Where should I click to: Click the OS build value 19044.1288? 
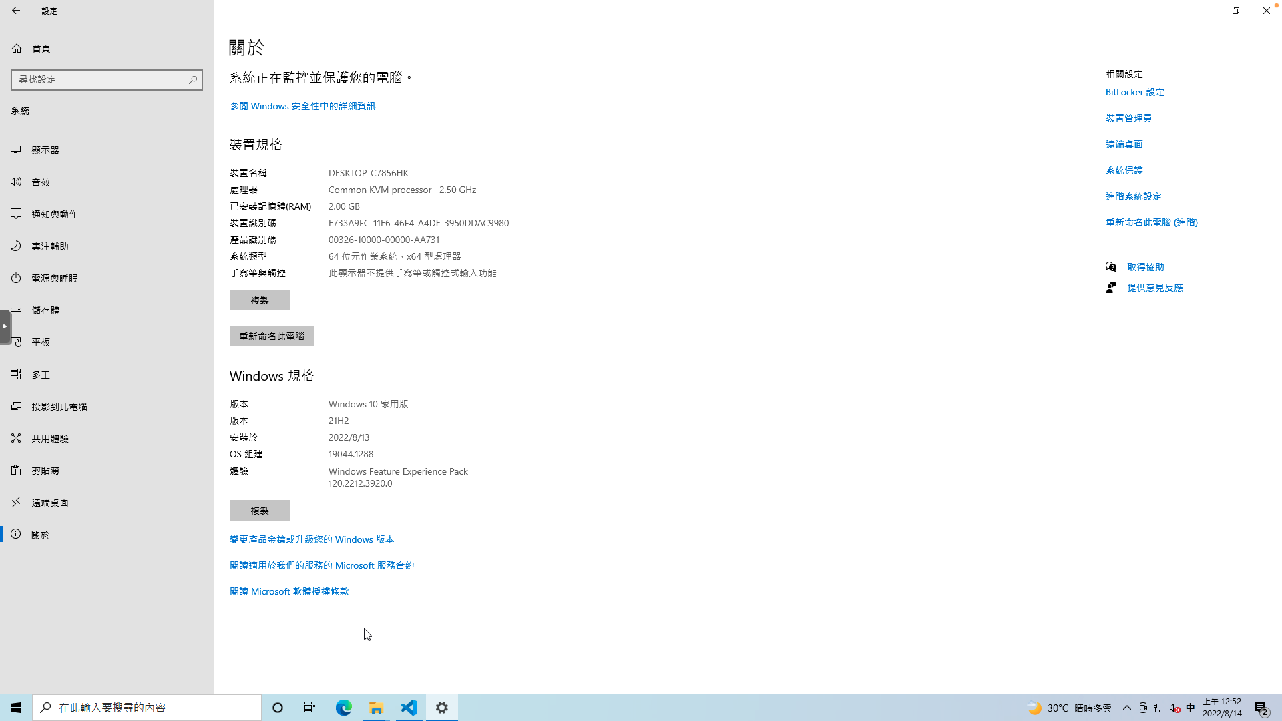click(x=351, y=454)
